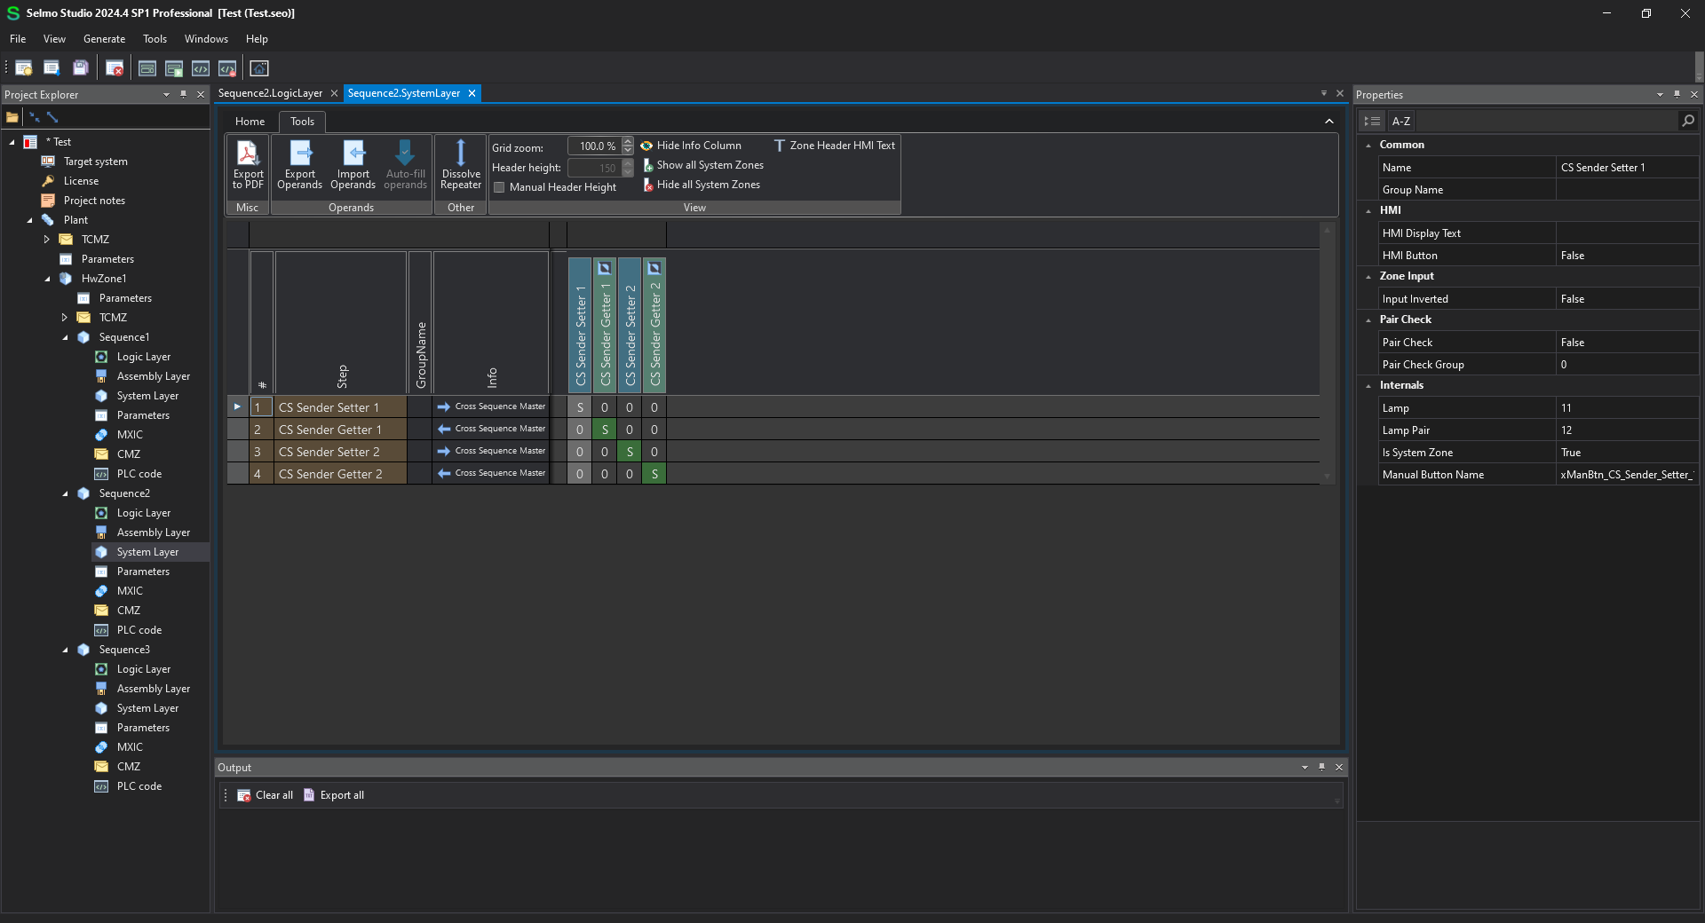The image size is (1705, 923).
Task: Click the Grid zoom percentage field
Action: tap(595, 146)
